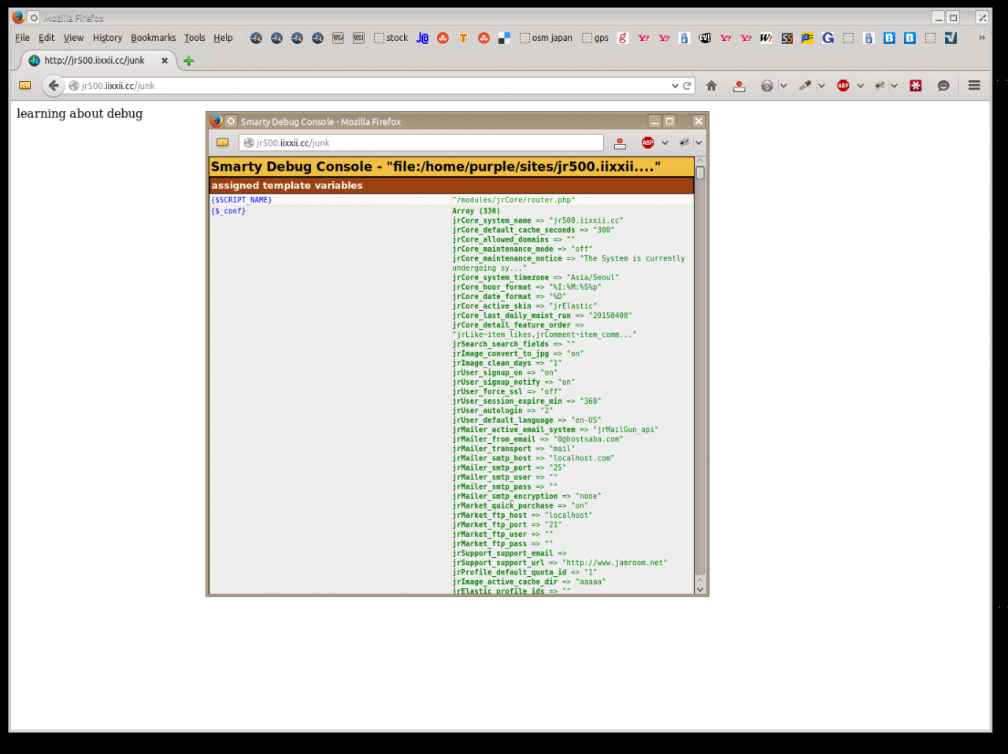
Task: Open the 'osm japan' bookmark
Action: pos(546,38)
